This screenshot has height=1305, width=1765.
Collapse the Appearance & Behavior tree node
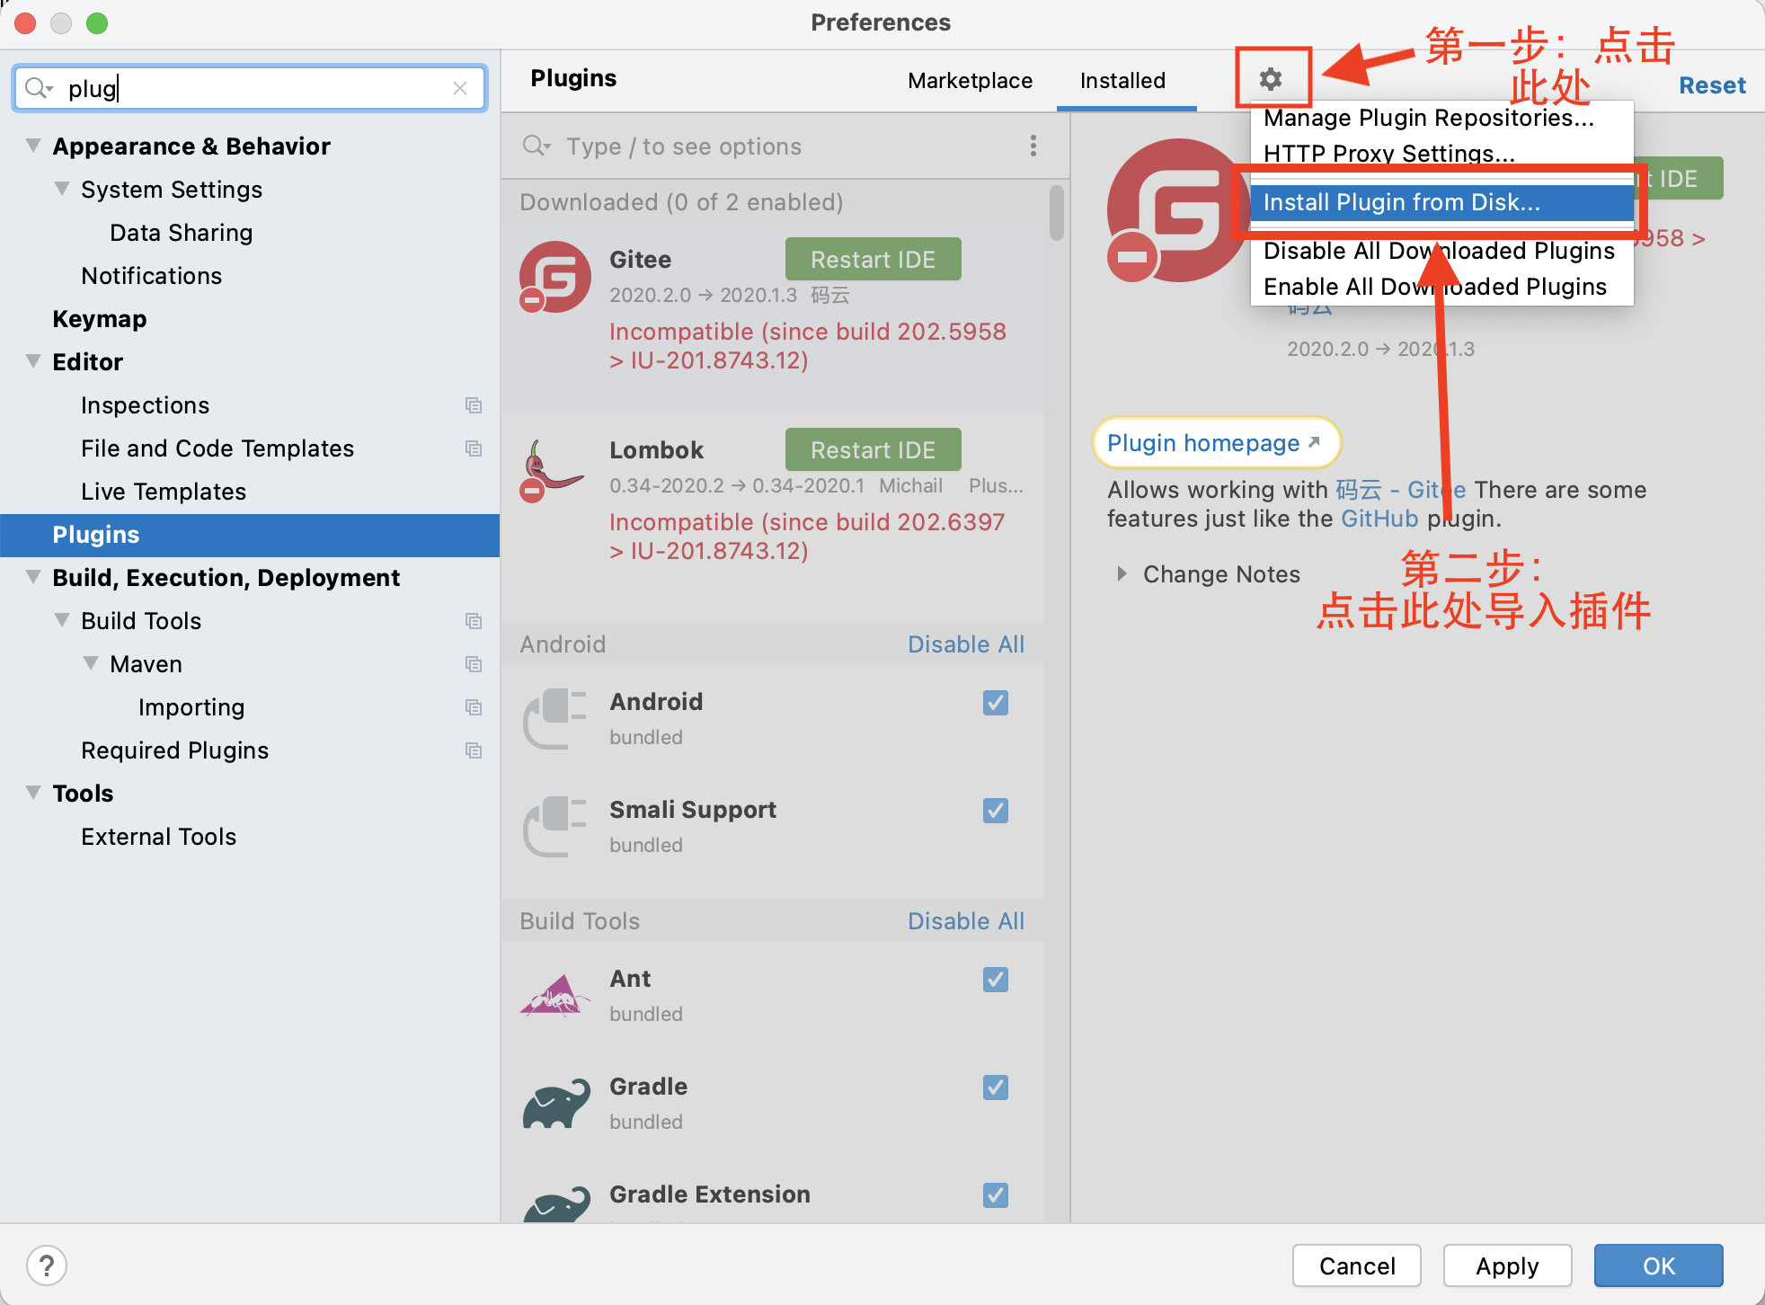click(33, 146)
